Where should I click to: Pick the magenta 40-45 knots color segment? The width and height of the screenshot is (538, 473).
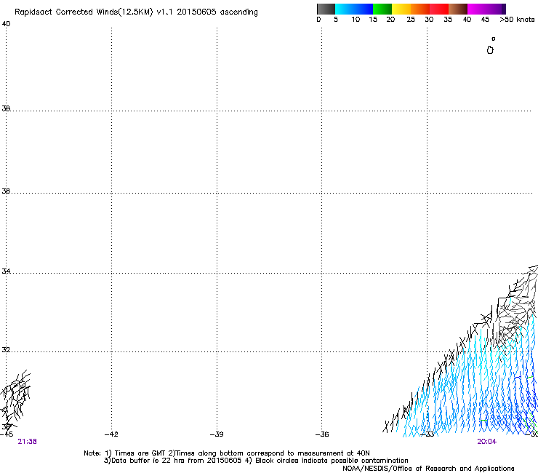[477, 9]
